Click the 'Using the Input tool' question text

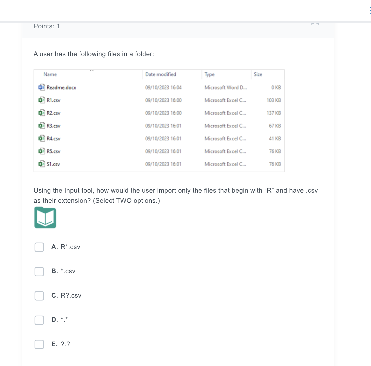[x=176, y=195]
